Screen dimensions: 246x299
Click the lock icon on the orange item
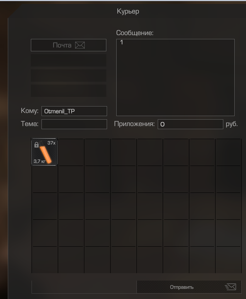point(37,145)
